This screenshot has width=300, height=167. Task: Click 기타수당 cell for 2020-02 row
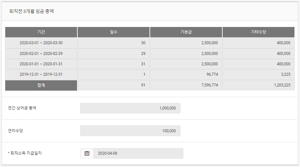pos(258,54)
